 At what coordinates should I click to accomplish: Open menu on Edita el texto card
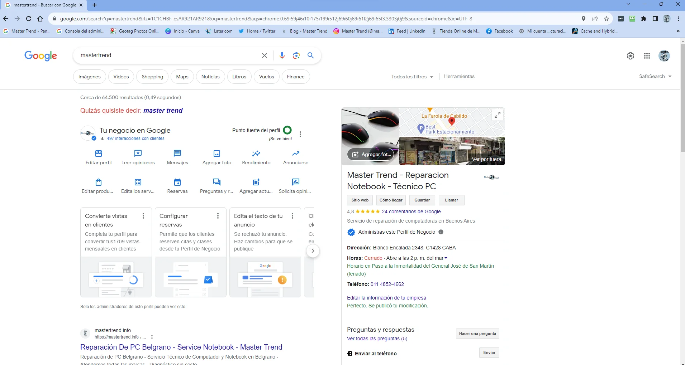[x=292, y=216]
